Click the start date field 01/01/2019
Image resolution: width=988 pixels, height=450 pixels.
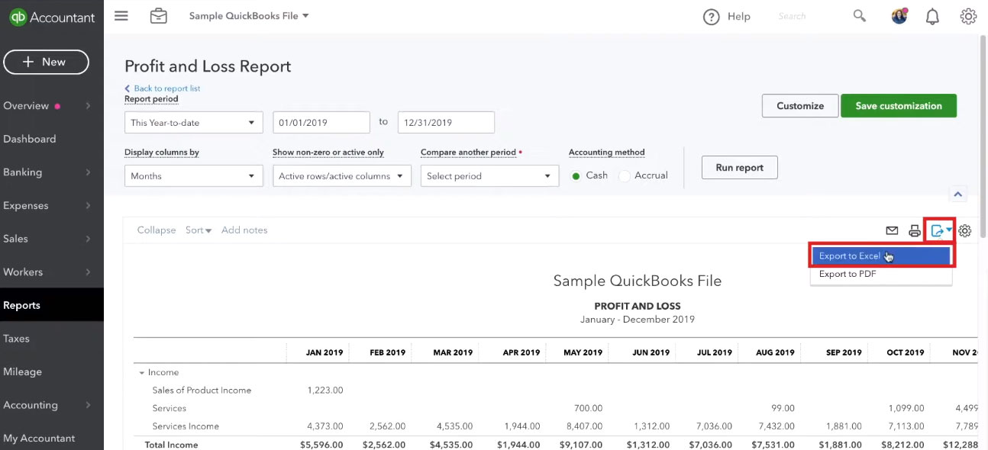tap(321, 122)
